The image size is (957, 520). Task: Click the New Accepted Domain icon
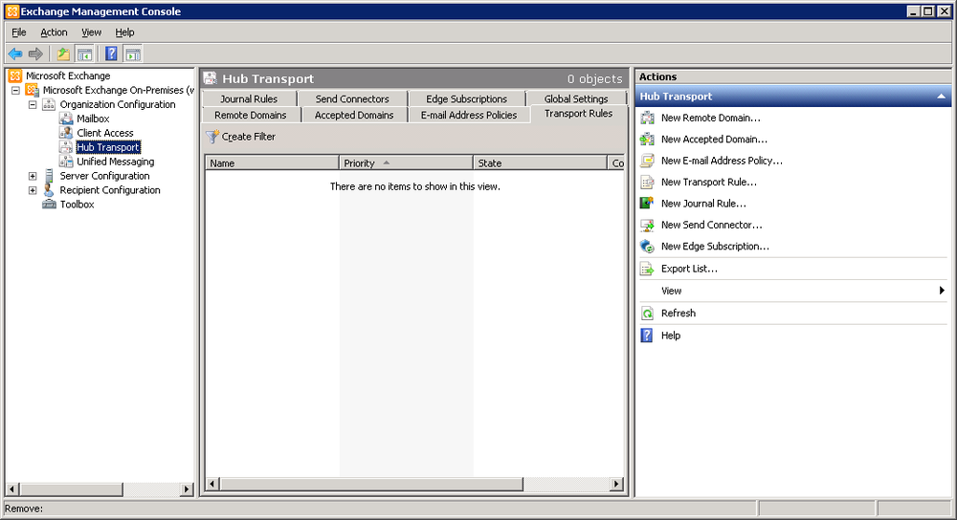(647, 139)
